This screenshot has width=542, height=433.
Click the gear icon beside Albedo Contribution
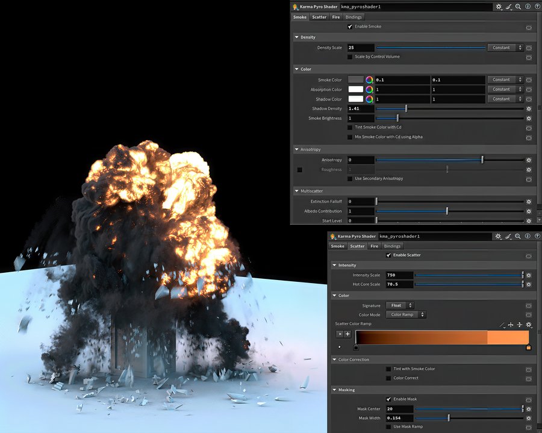point(528,211)
